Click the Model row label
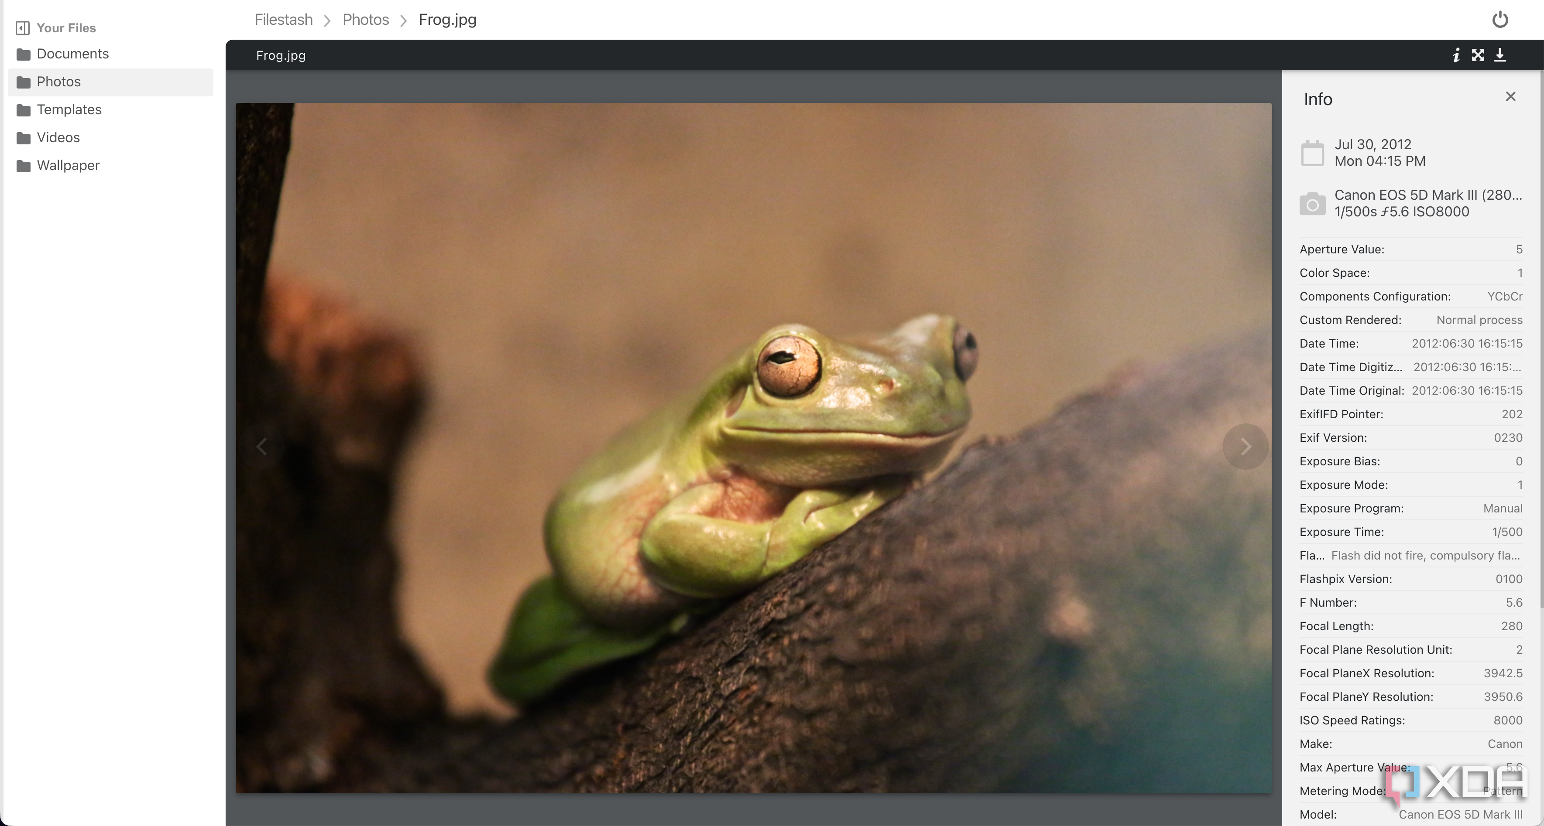The image size is (1544, 826). [1318, 815]
